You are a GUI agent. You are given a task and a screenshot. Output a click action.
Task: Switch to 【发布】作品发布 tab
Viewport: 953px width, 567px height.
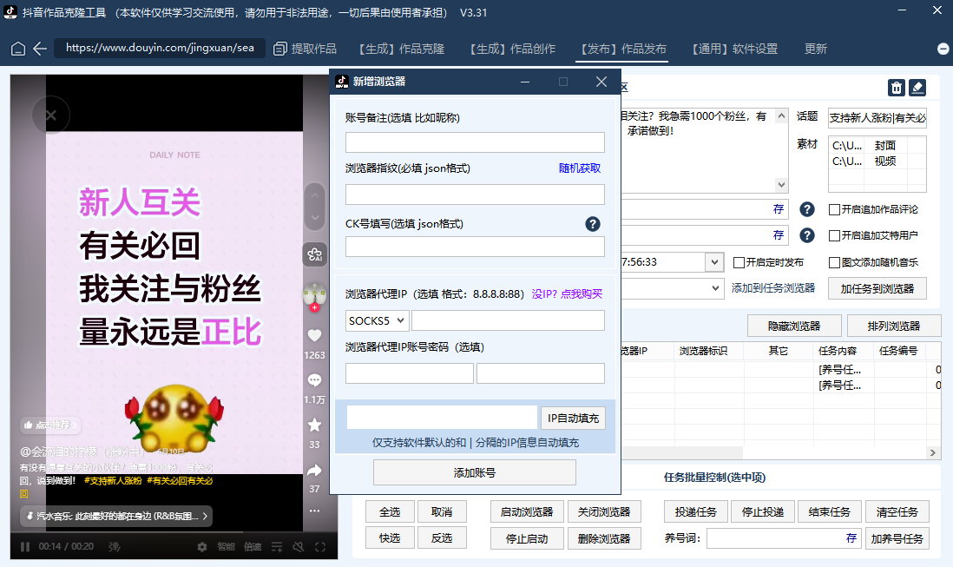623,49
